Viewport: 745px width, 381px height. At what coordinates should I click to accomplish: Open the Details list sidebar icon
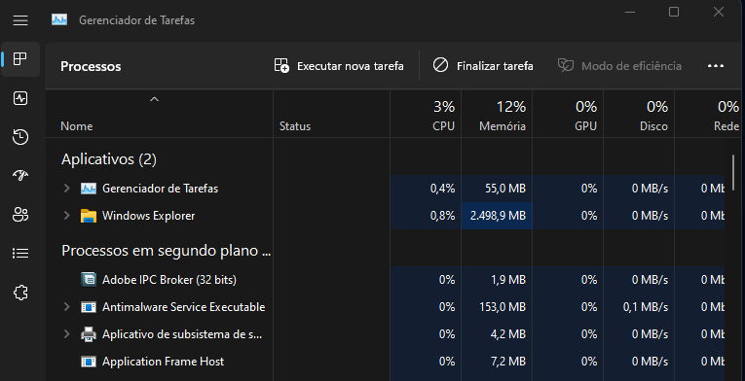(x=20, y=254)
